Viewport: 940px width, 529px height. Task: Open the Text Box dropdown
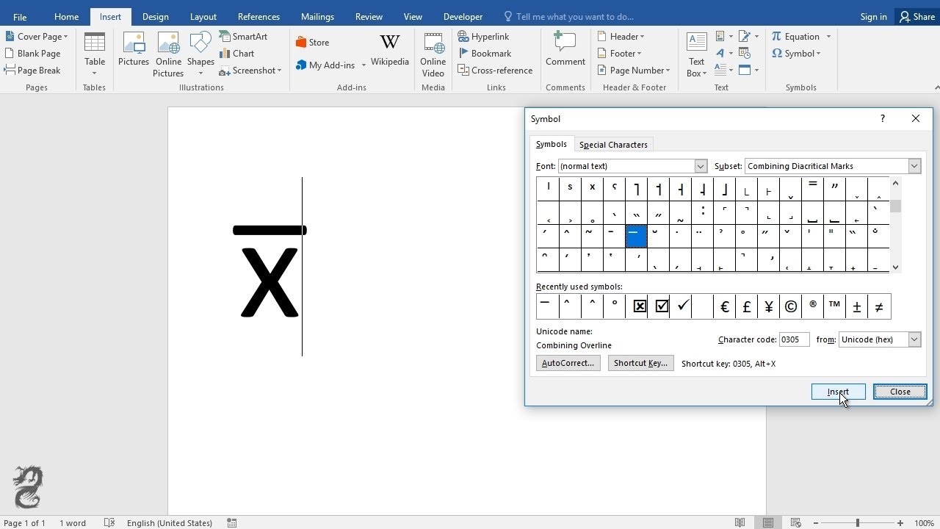pos(696,54)
